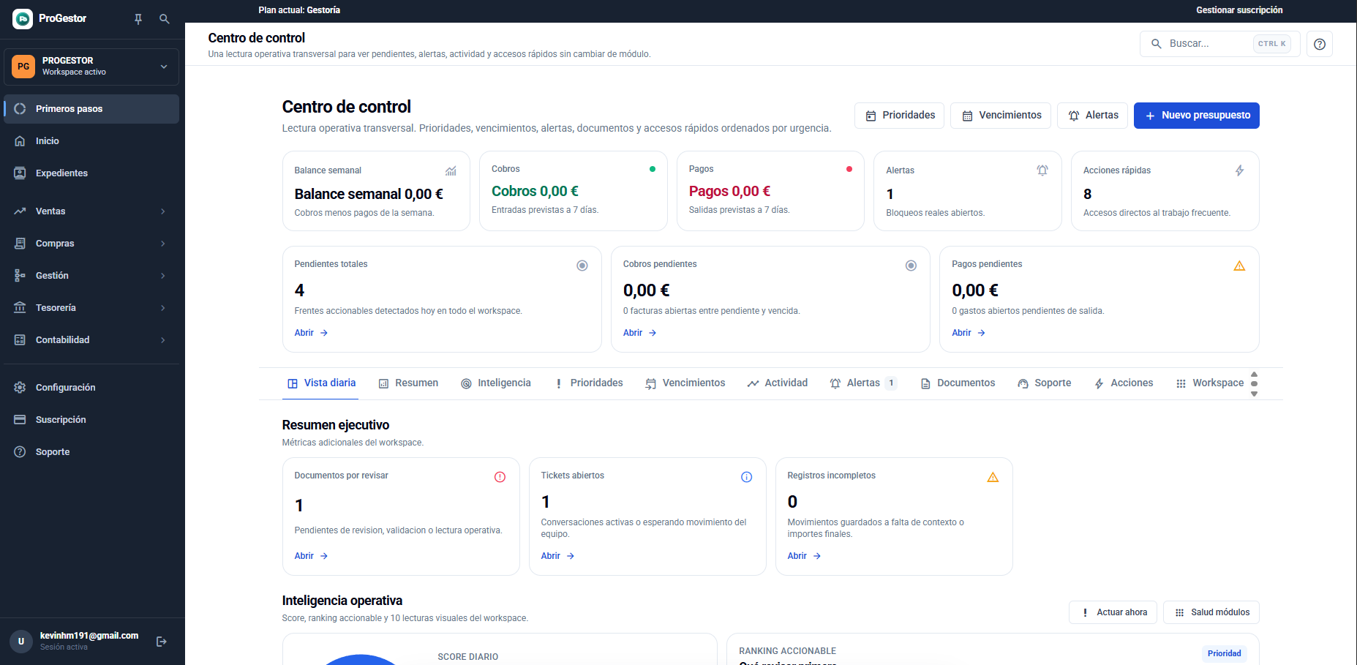Click the Prioridades header button

900,116
